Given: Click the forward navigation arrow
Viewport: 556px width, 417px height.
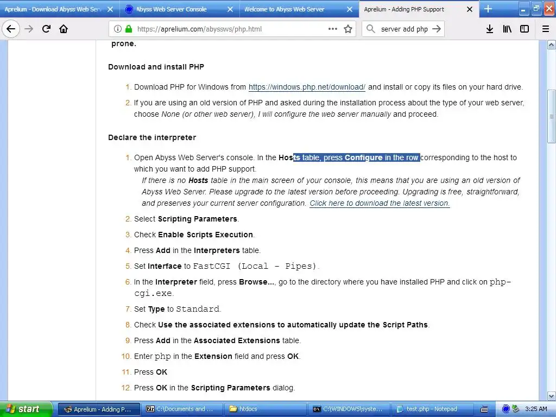Looking at the screenshot, I should coord(29,29).
